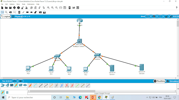Pick the Console cable (light blue curve)
The image size is (179, 100).
(36, 85)
